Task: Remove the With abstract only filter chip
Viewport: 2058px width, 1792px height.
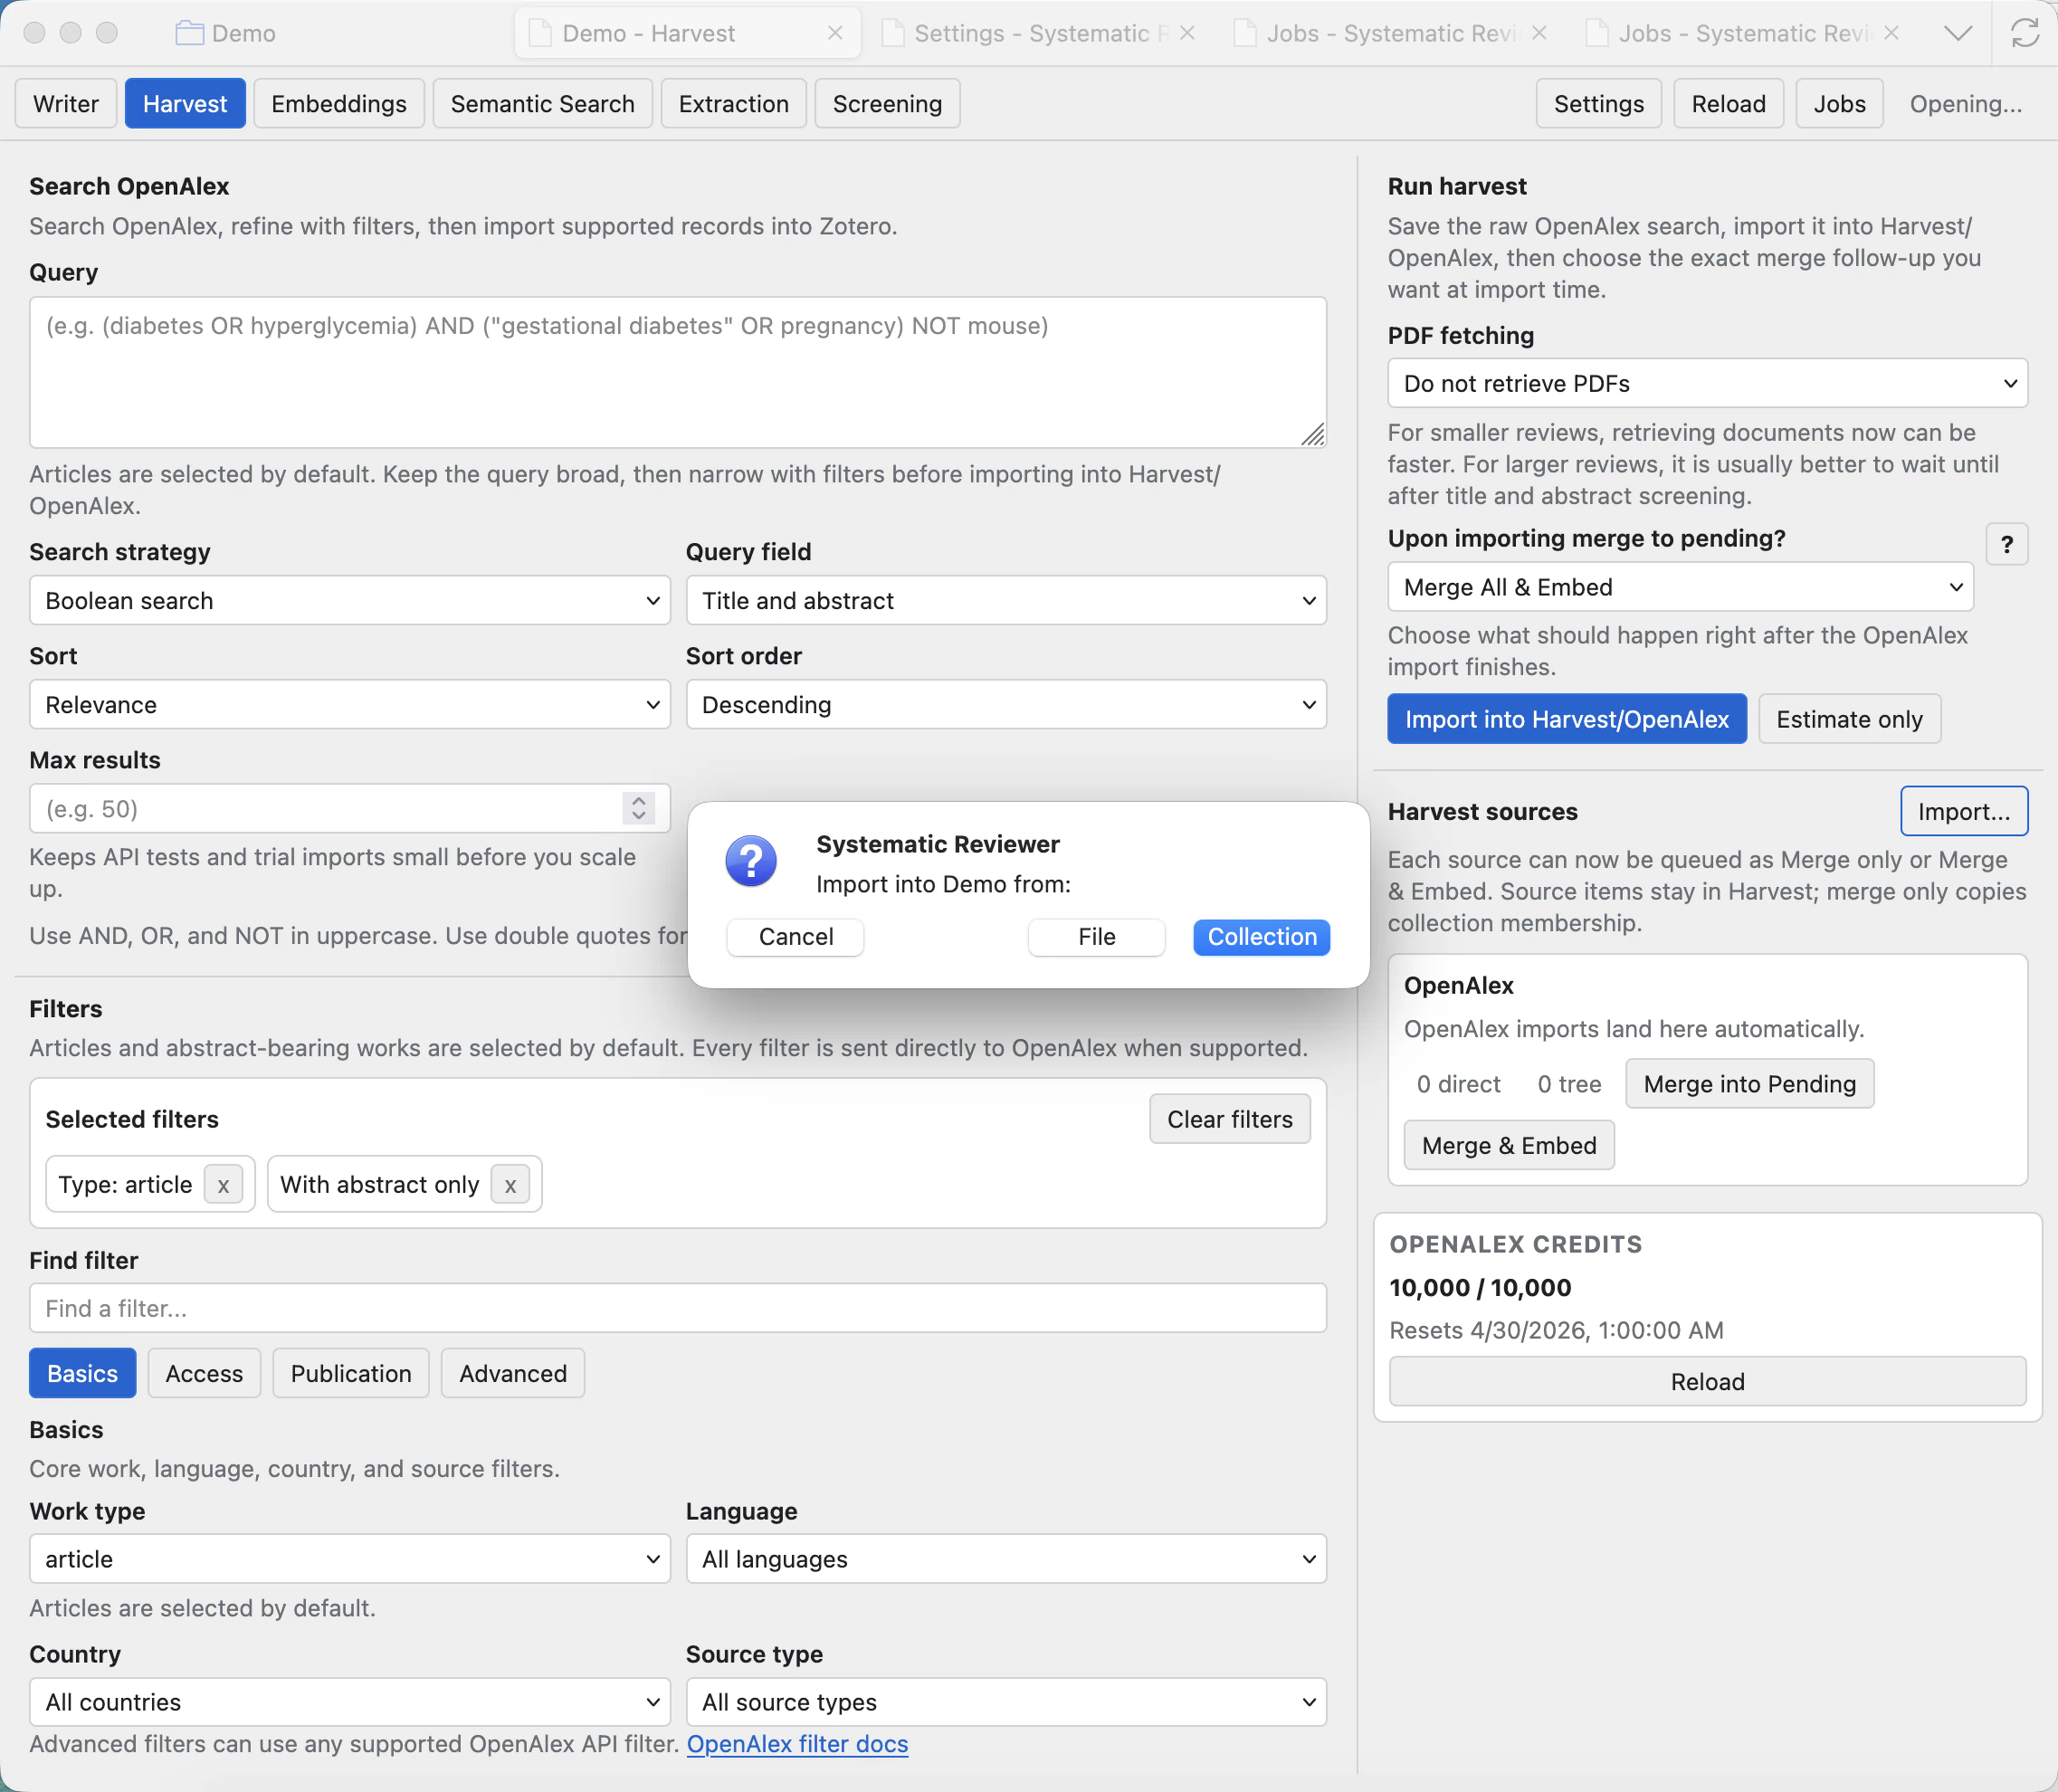Action: pos(510,1185)
